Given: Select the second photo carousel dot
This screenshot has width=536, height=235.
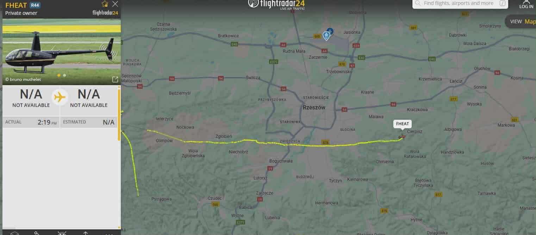Looking at the screenshot, I should click(x=64, y=75).
